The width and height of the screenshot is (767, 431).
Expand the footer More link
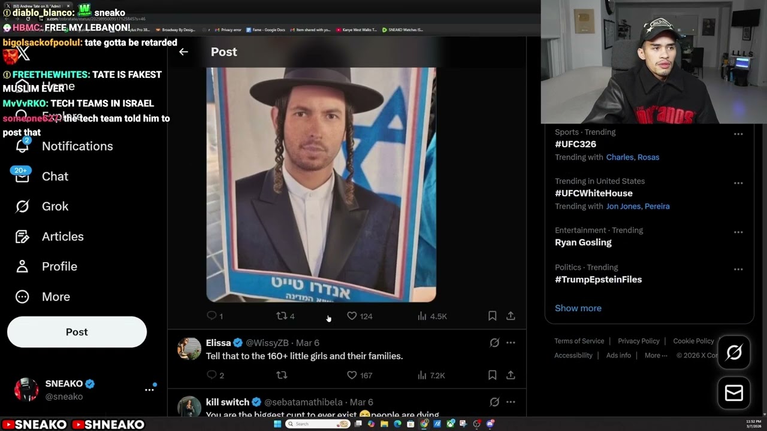pos(656,355)
